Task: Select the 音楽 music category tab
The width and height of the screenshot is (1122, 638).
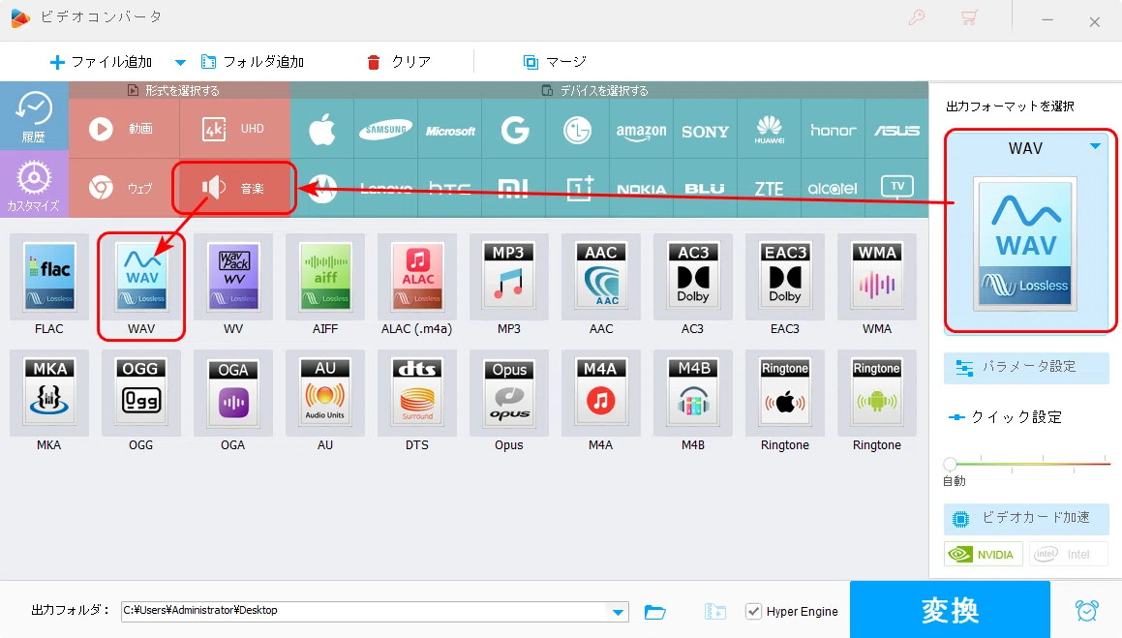Action: pyautogui.click(x=234, y=188)
